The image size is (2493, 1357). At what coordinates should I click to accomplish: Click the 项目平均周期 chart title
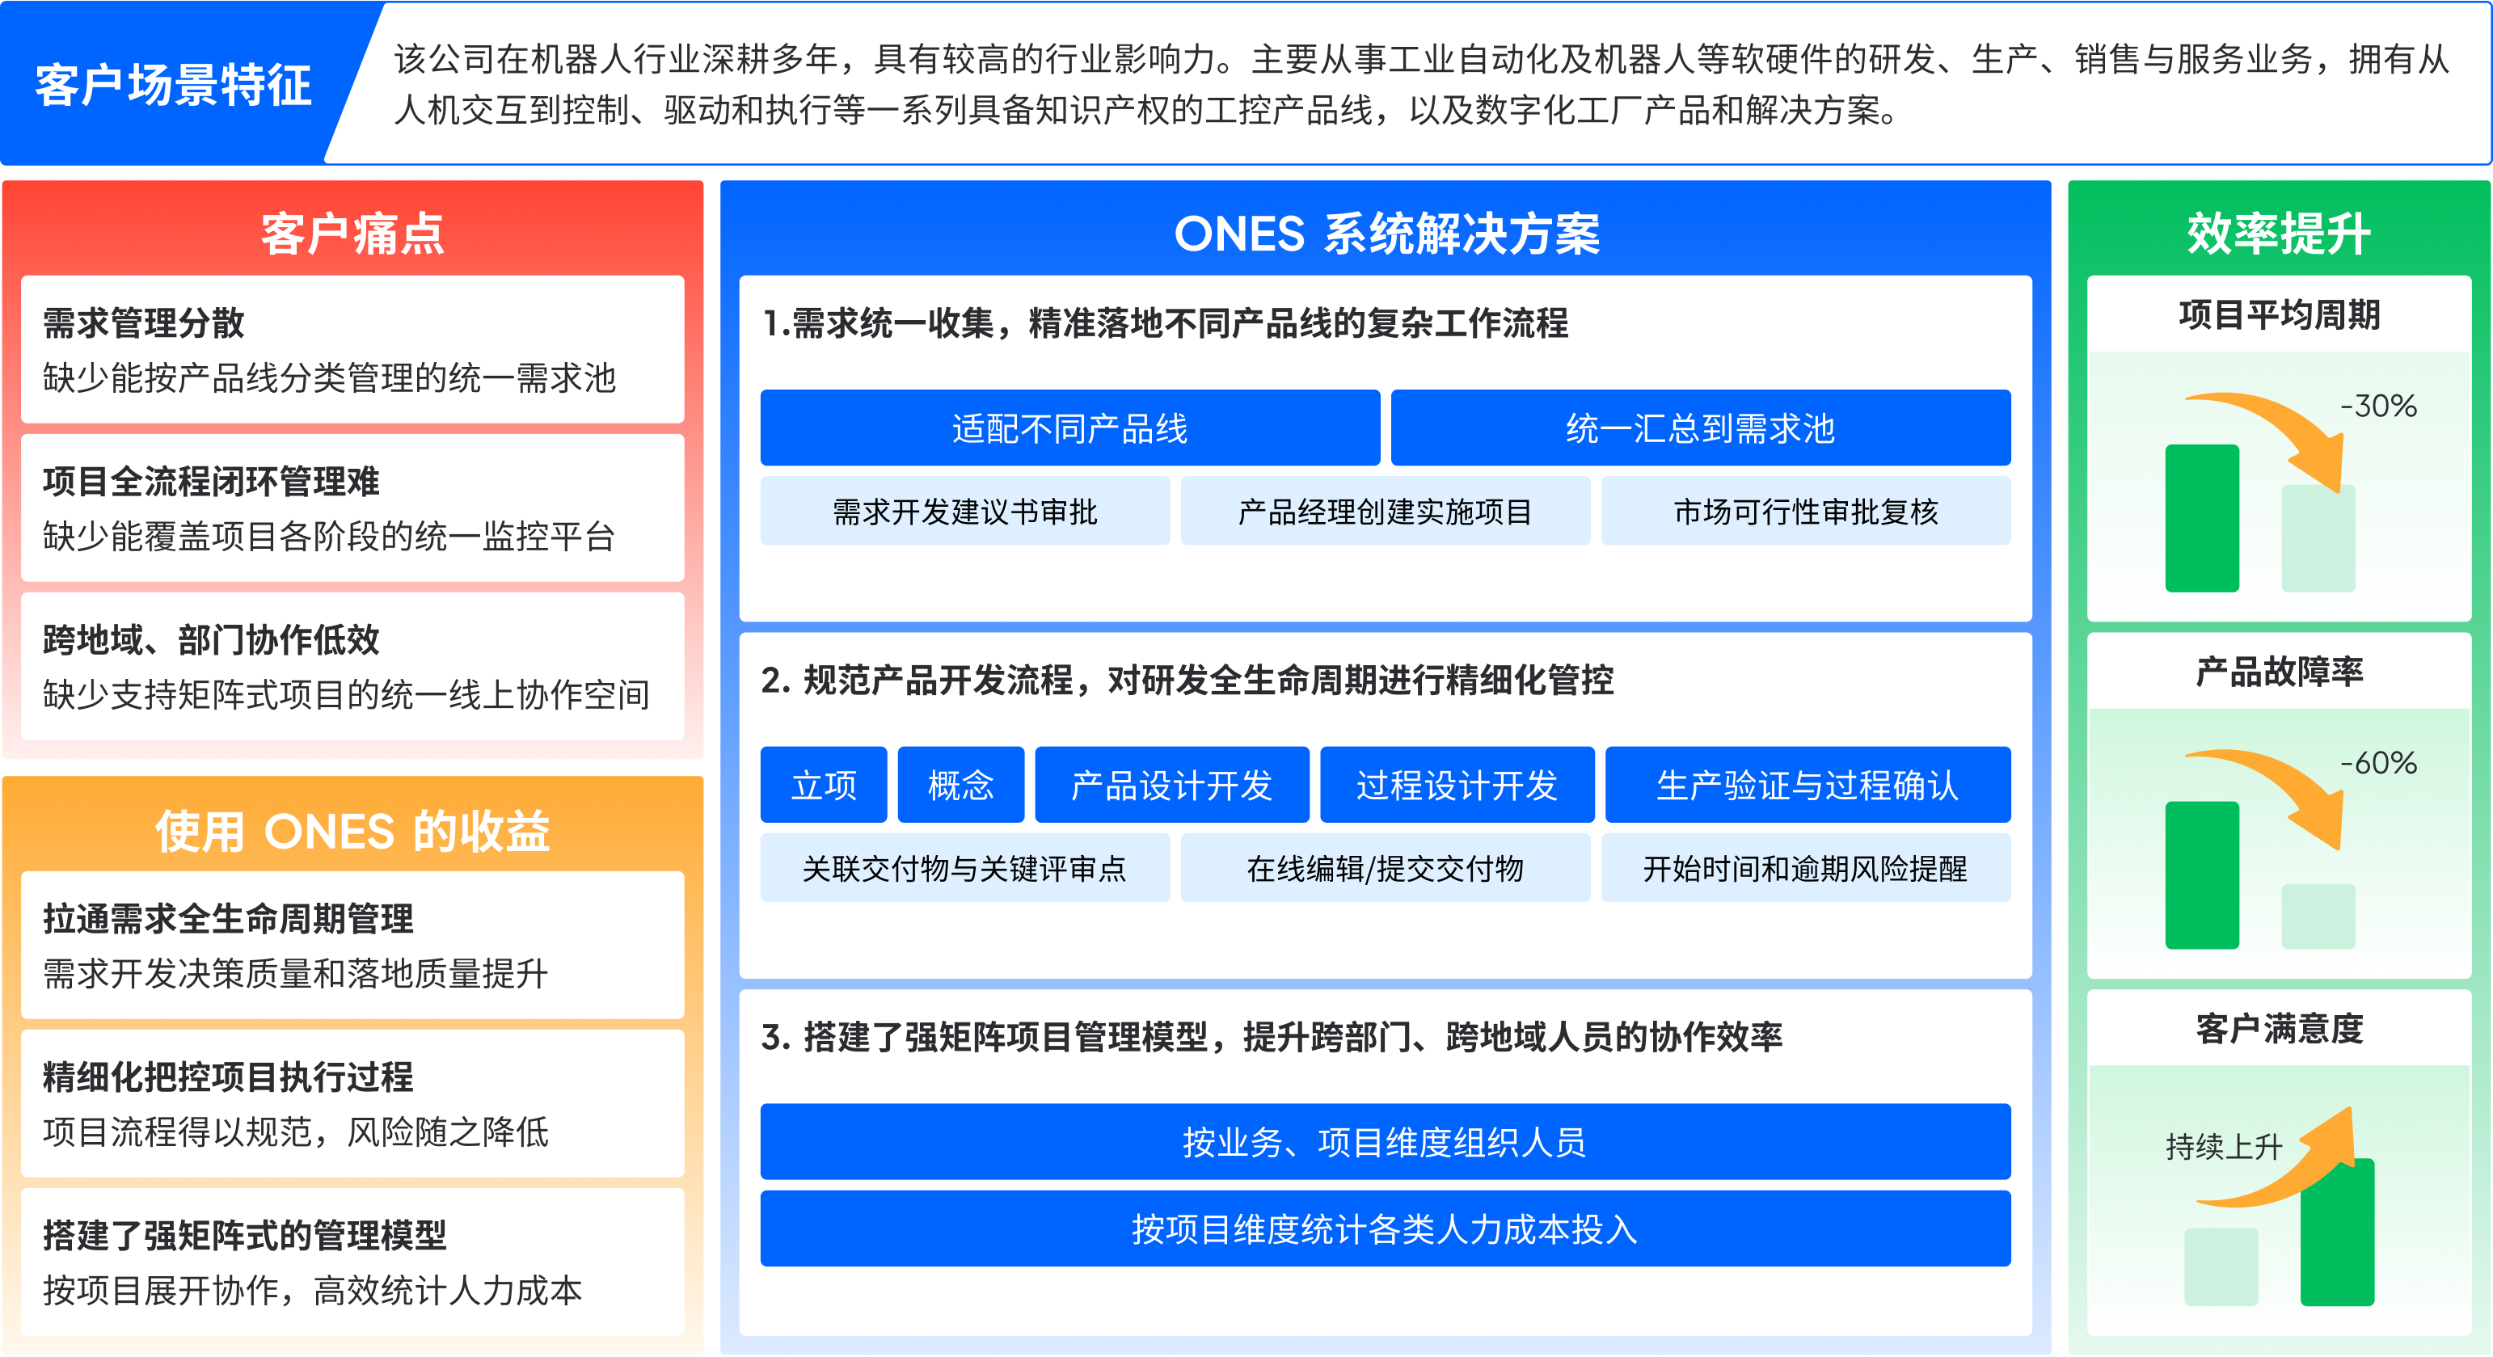(2279, 315)
